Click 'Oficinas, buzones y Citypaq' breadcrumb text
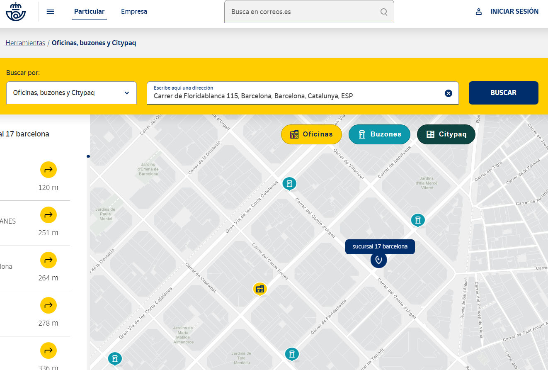The image size is (548, 370). 94,43
